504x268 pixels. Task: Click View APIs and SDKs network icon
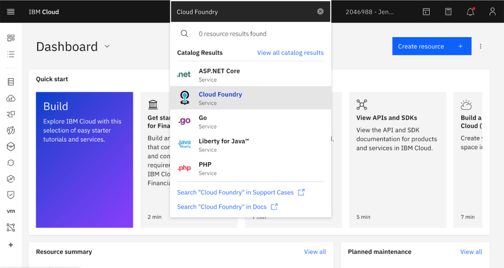[361, 105]
